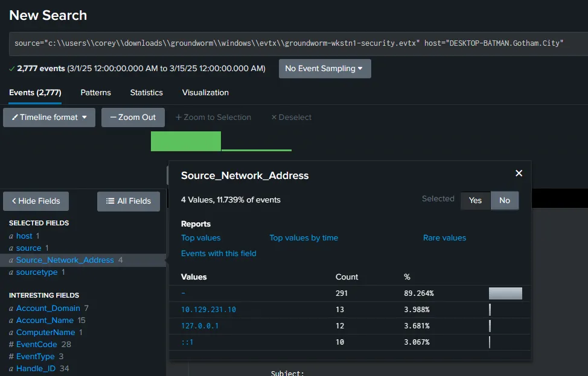Click the 89.264% percentage bar
588x376 pixels.
click(505, 293)
